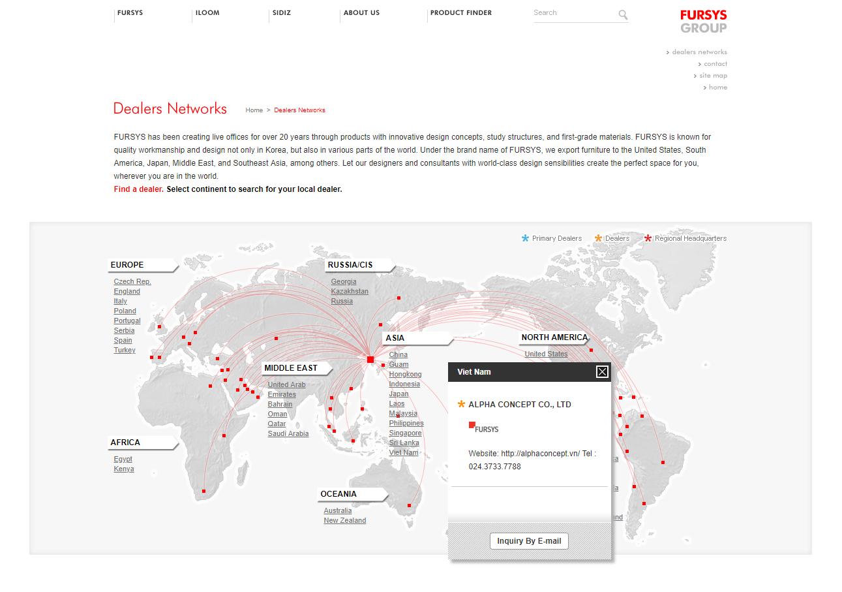
Task: Open Turkey dealer link
Action: [x=125, y=351]
